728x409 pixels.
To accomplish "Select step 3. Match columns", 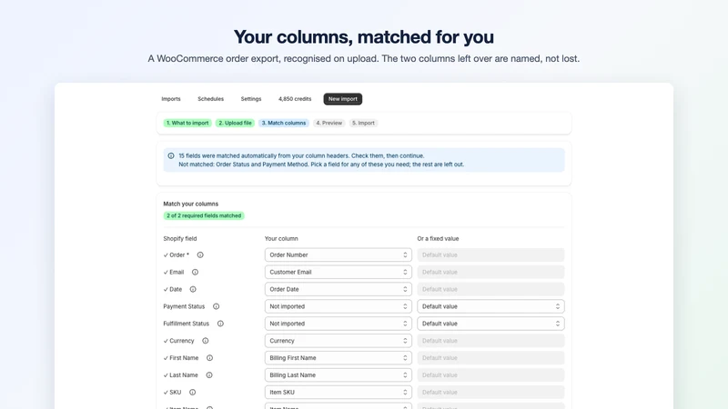I will pos(284,123).
